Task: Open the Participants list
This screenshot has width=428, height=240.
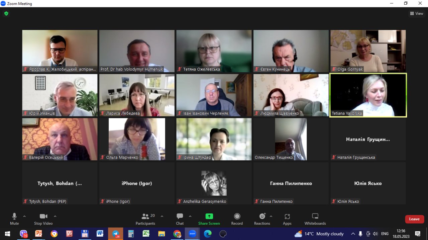Action: 145,219
